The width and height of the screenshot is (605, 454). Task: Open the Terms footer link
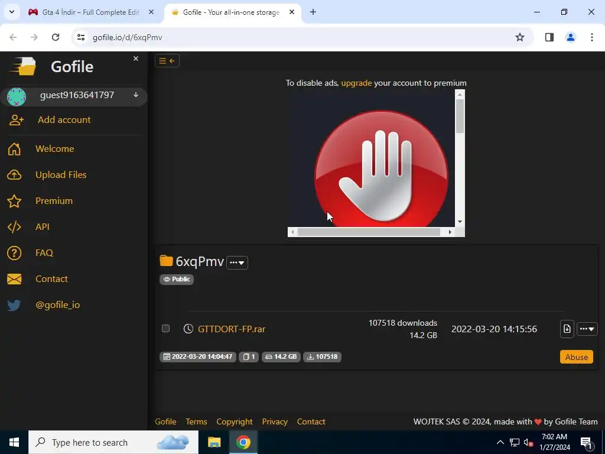click(196, 421)
